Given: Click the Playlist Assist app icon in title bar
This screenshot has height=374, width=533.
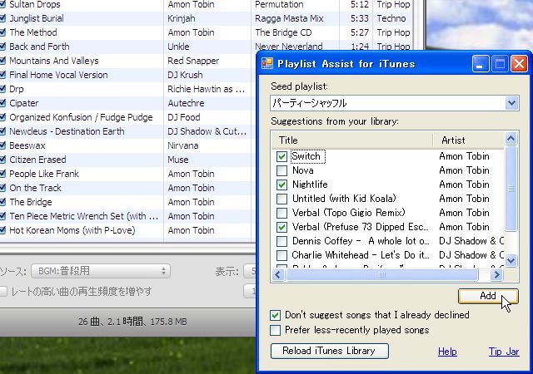Looking at the screenshot, I should click(267, 63).
